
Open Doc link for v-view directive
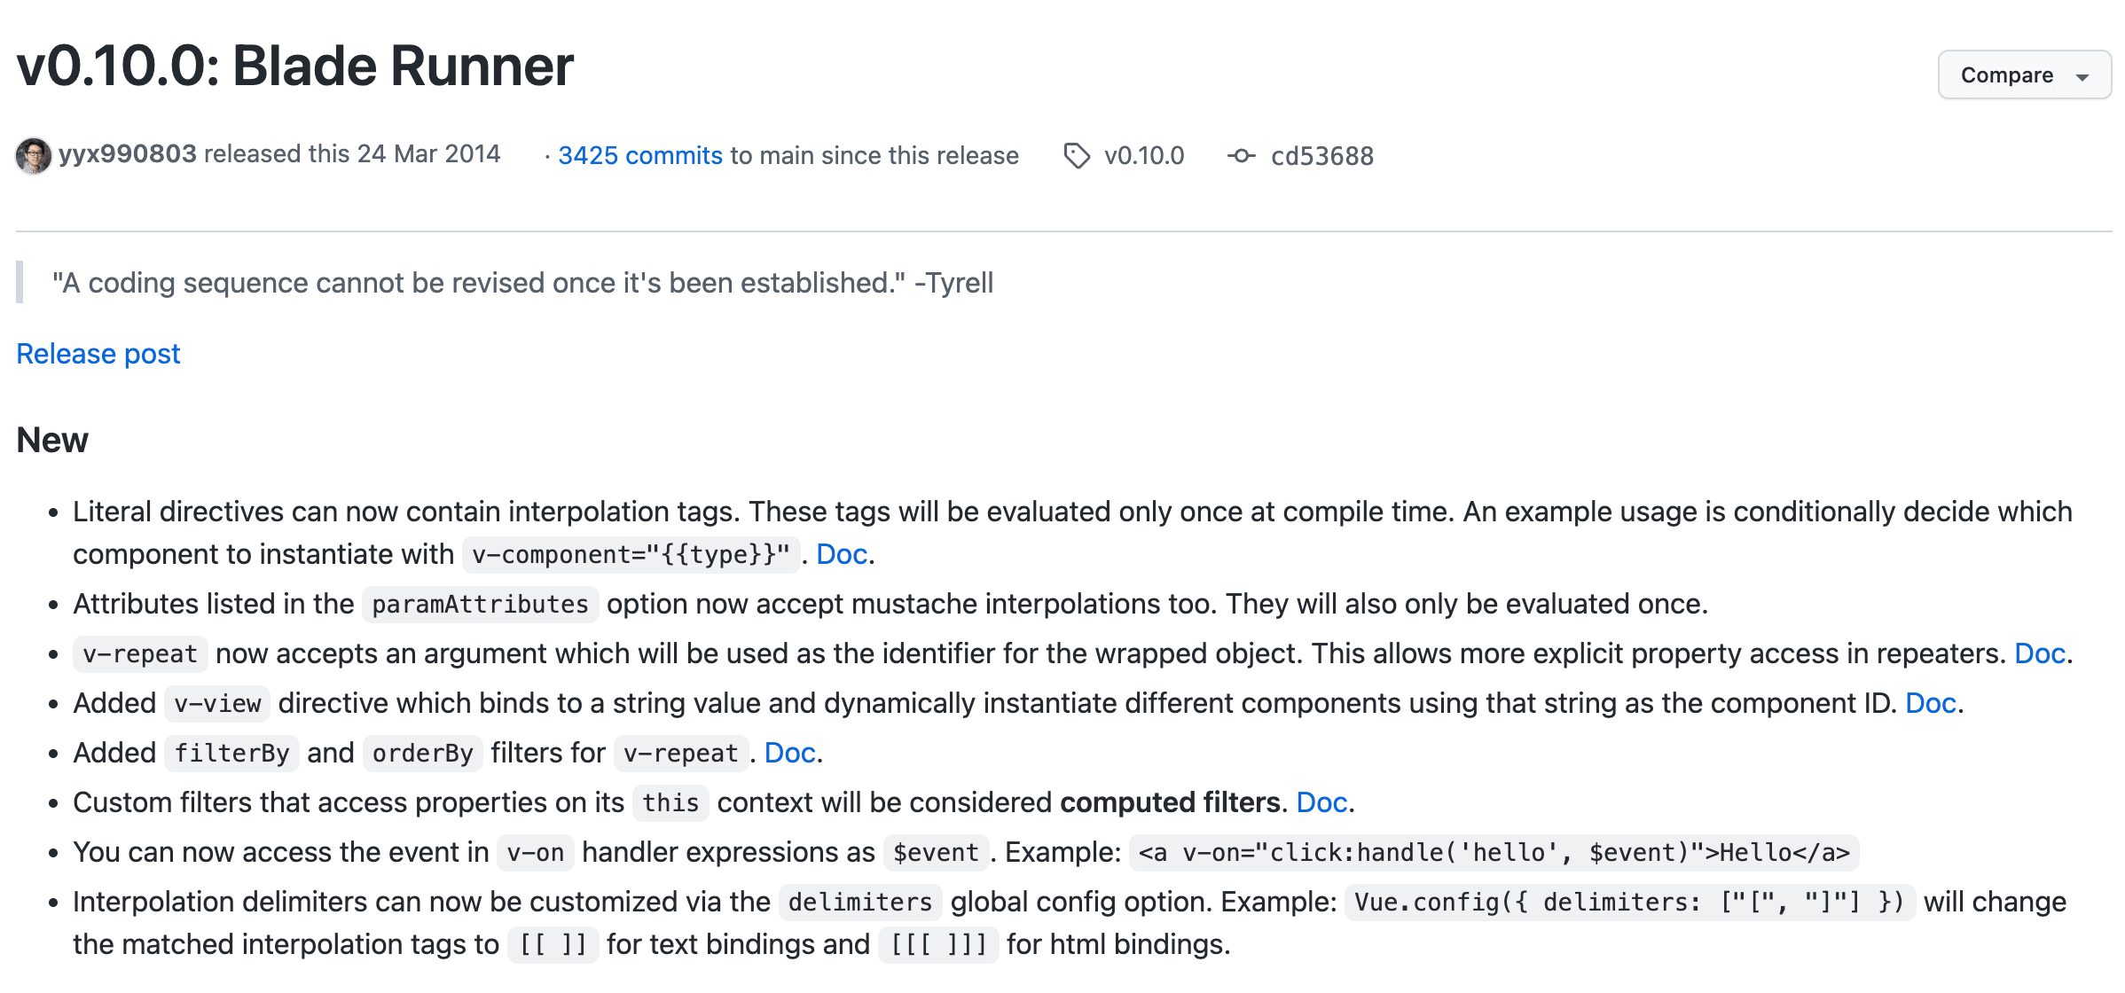point(1930,703)
